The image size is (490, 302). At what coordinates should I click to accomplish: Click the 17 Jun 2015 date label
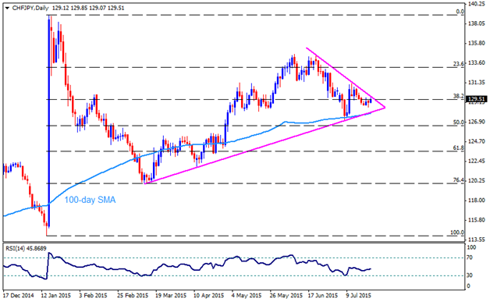(323, 296)
